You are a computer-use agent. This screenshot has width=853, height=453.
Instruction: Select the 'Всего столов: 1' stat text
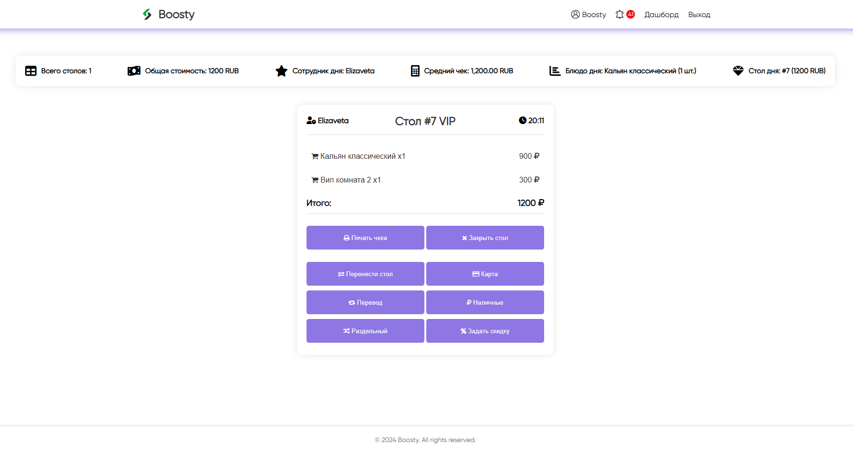click(66, 71)
